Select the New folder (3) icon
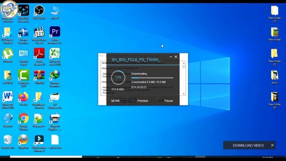 click(x=274, y=14)
